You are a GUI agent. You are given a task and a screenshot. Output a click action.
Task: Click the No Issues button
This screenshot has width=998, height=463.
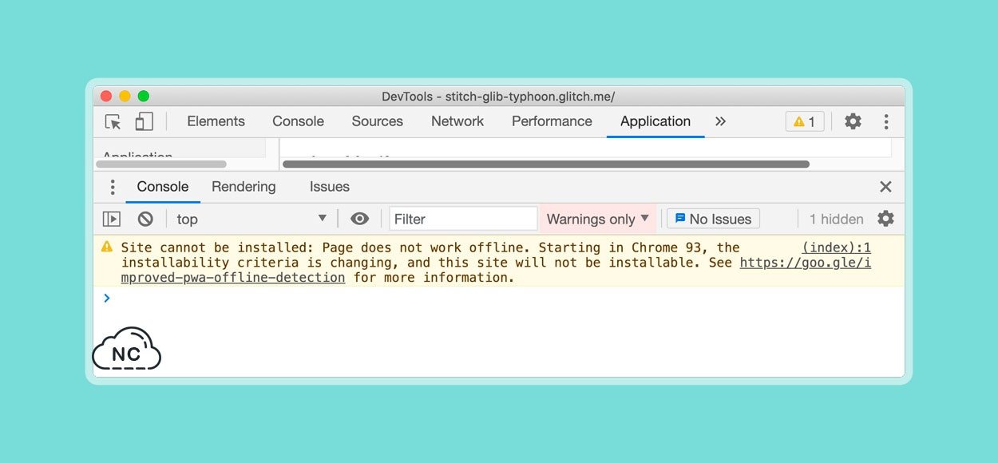tap(713, 219)
